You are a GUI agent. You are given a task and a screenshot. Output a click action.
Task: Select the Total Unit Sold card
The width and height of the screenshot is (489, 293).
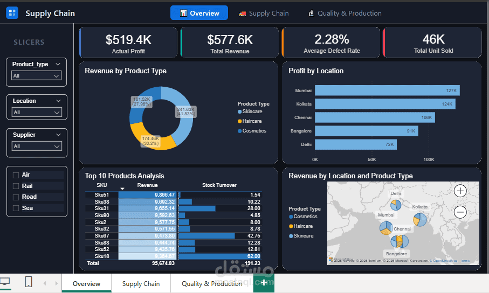click(x=432, y=43)
